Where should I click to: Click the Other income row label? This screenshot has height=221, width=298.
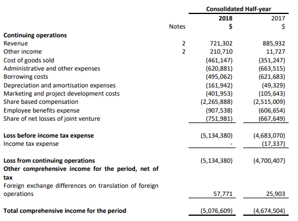pyautogui.click(x=23, y=52)
